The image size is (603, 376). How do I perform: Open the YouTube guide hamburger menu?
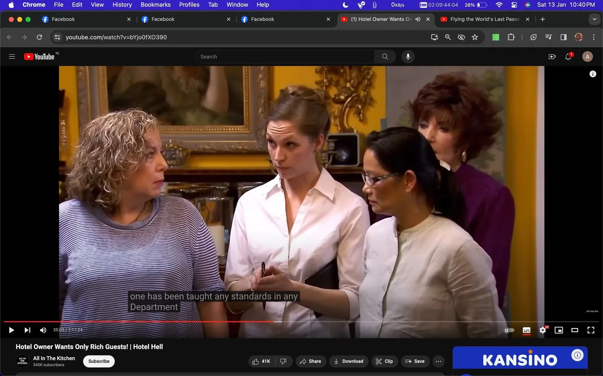(12, 57)
